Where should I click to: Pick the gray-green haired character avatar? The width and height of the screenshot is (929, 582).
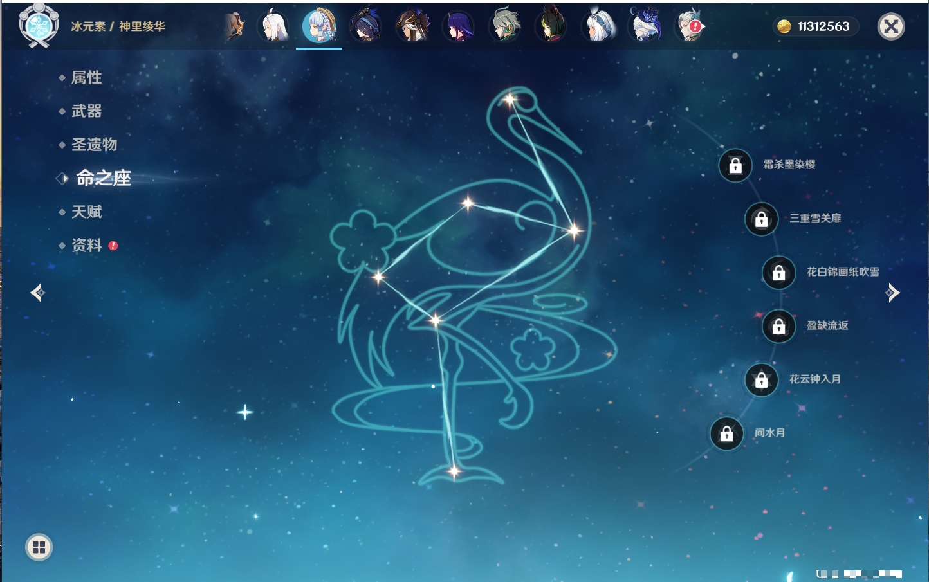click(x=505, y=26)
